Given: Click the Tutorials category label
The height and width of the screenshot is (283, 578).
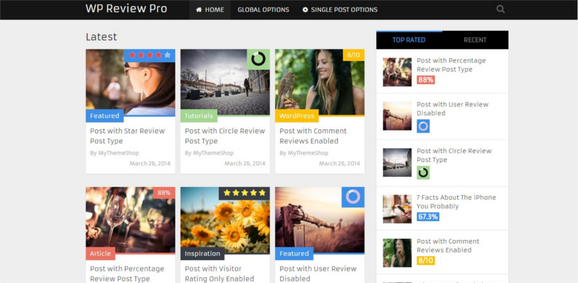Looking at the screenshot, I should [x=198, y=116].
